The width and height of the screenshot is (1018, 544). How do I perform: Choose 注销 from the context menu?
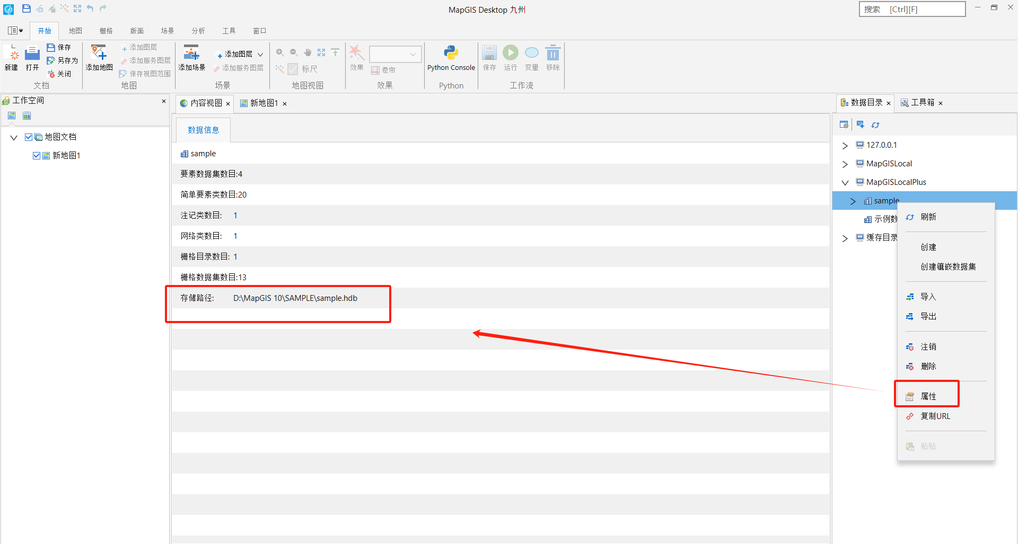(x=946, y=347)
